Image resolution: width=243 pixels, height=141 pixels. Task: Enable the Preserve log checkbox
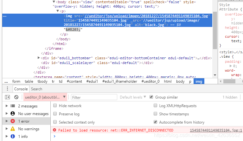point(55,114)
